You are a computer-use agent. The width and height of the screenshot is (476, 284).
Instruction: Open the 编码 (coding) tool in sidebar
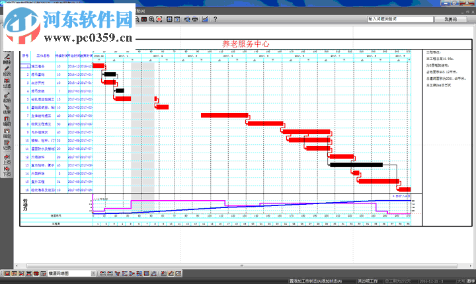[x=7, y=121]
